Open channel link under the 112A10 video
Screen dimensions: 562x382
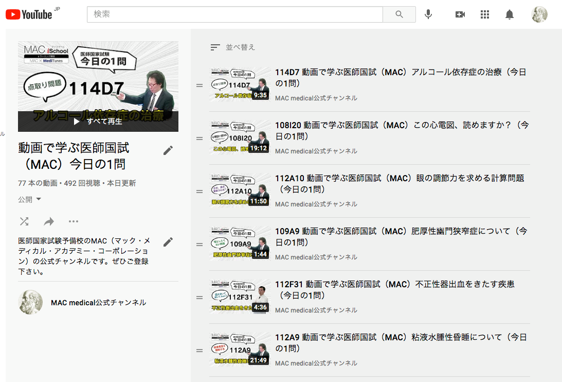pyautogui.click(x=316, y=204)
